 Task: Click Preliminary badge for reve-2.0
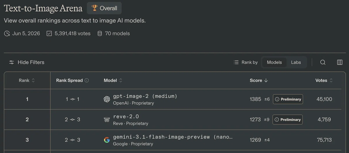point(288,120)
